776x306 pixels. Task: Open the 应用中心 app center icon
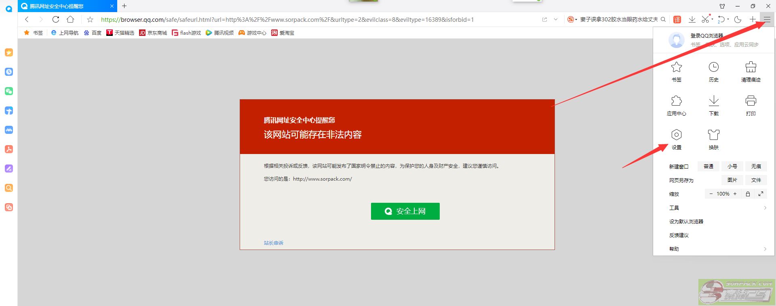coord(676,105)
